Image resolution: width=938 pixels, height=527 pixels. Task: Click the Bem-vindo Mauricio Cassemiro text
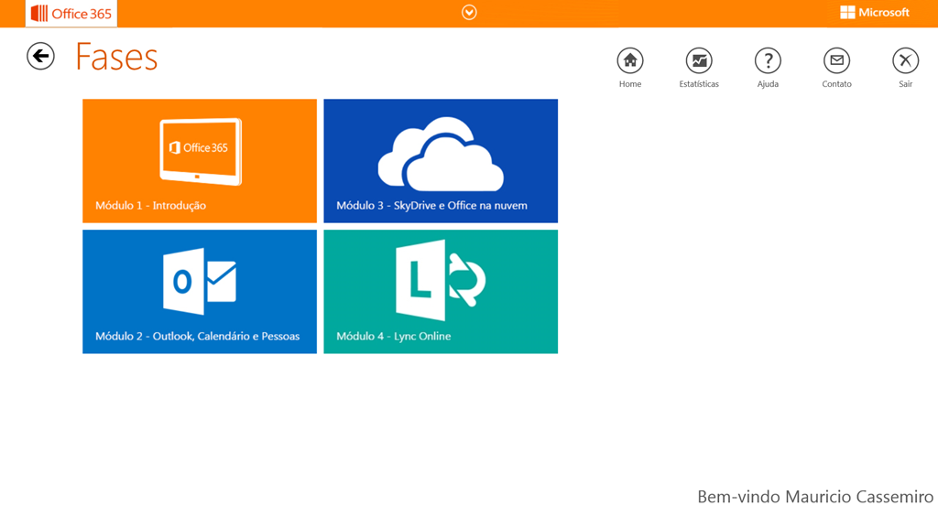click(815, 497)
